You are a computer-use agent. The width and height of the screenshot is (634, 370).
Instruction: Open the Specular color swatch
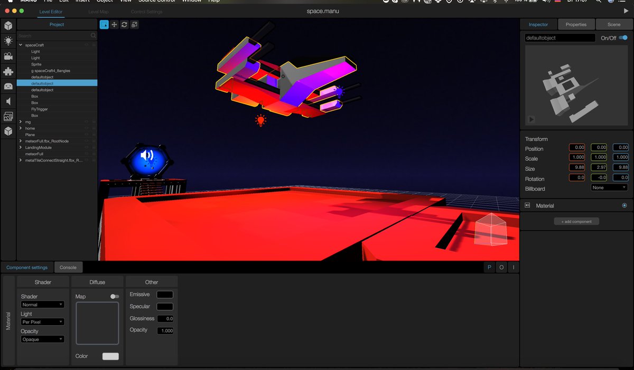165,307
